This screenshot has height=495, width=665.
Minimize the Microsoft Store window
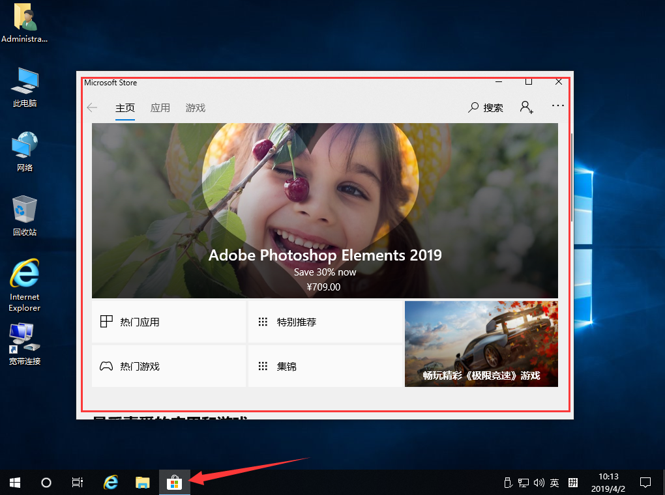click(499, 82)
